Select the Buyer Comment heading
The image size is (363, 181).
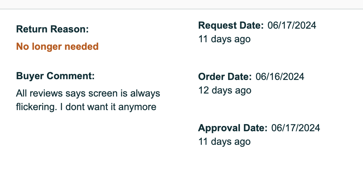point(55,76)
